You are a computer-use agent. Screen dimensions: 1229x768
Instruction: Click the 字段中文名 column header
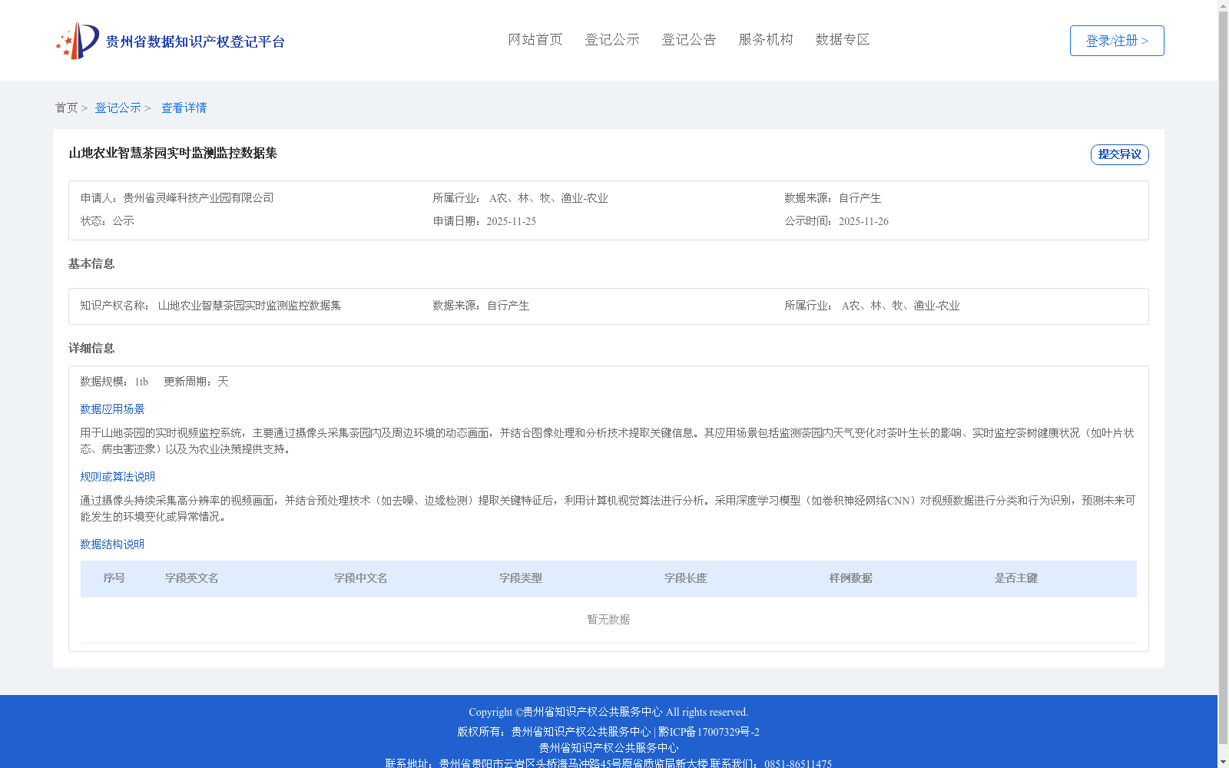[x=361, y=578]
